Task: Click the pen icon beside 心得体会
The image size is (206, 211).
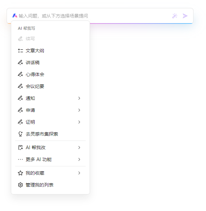Action: pos(20,74)
